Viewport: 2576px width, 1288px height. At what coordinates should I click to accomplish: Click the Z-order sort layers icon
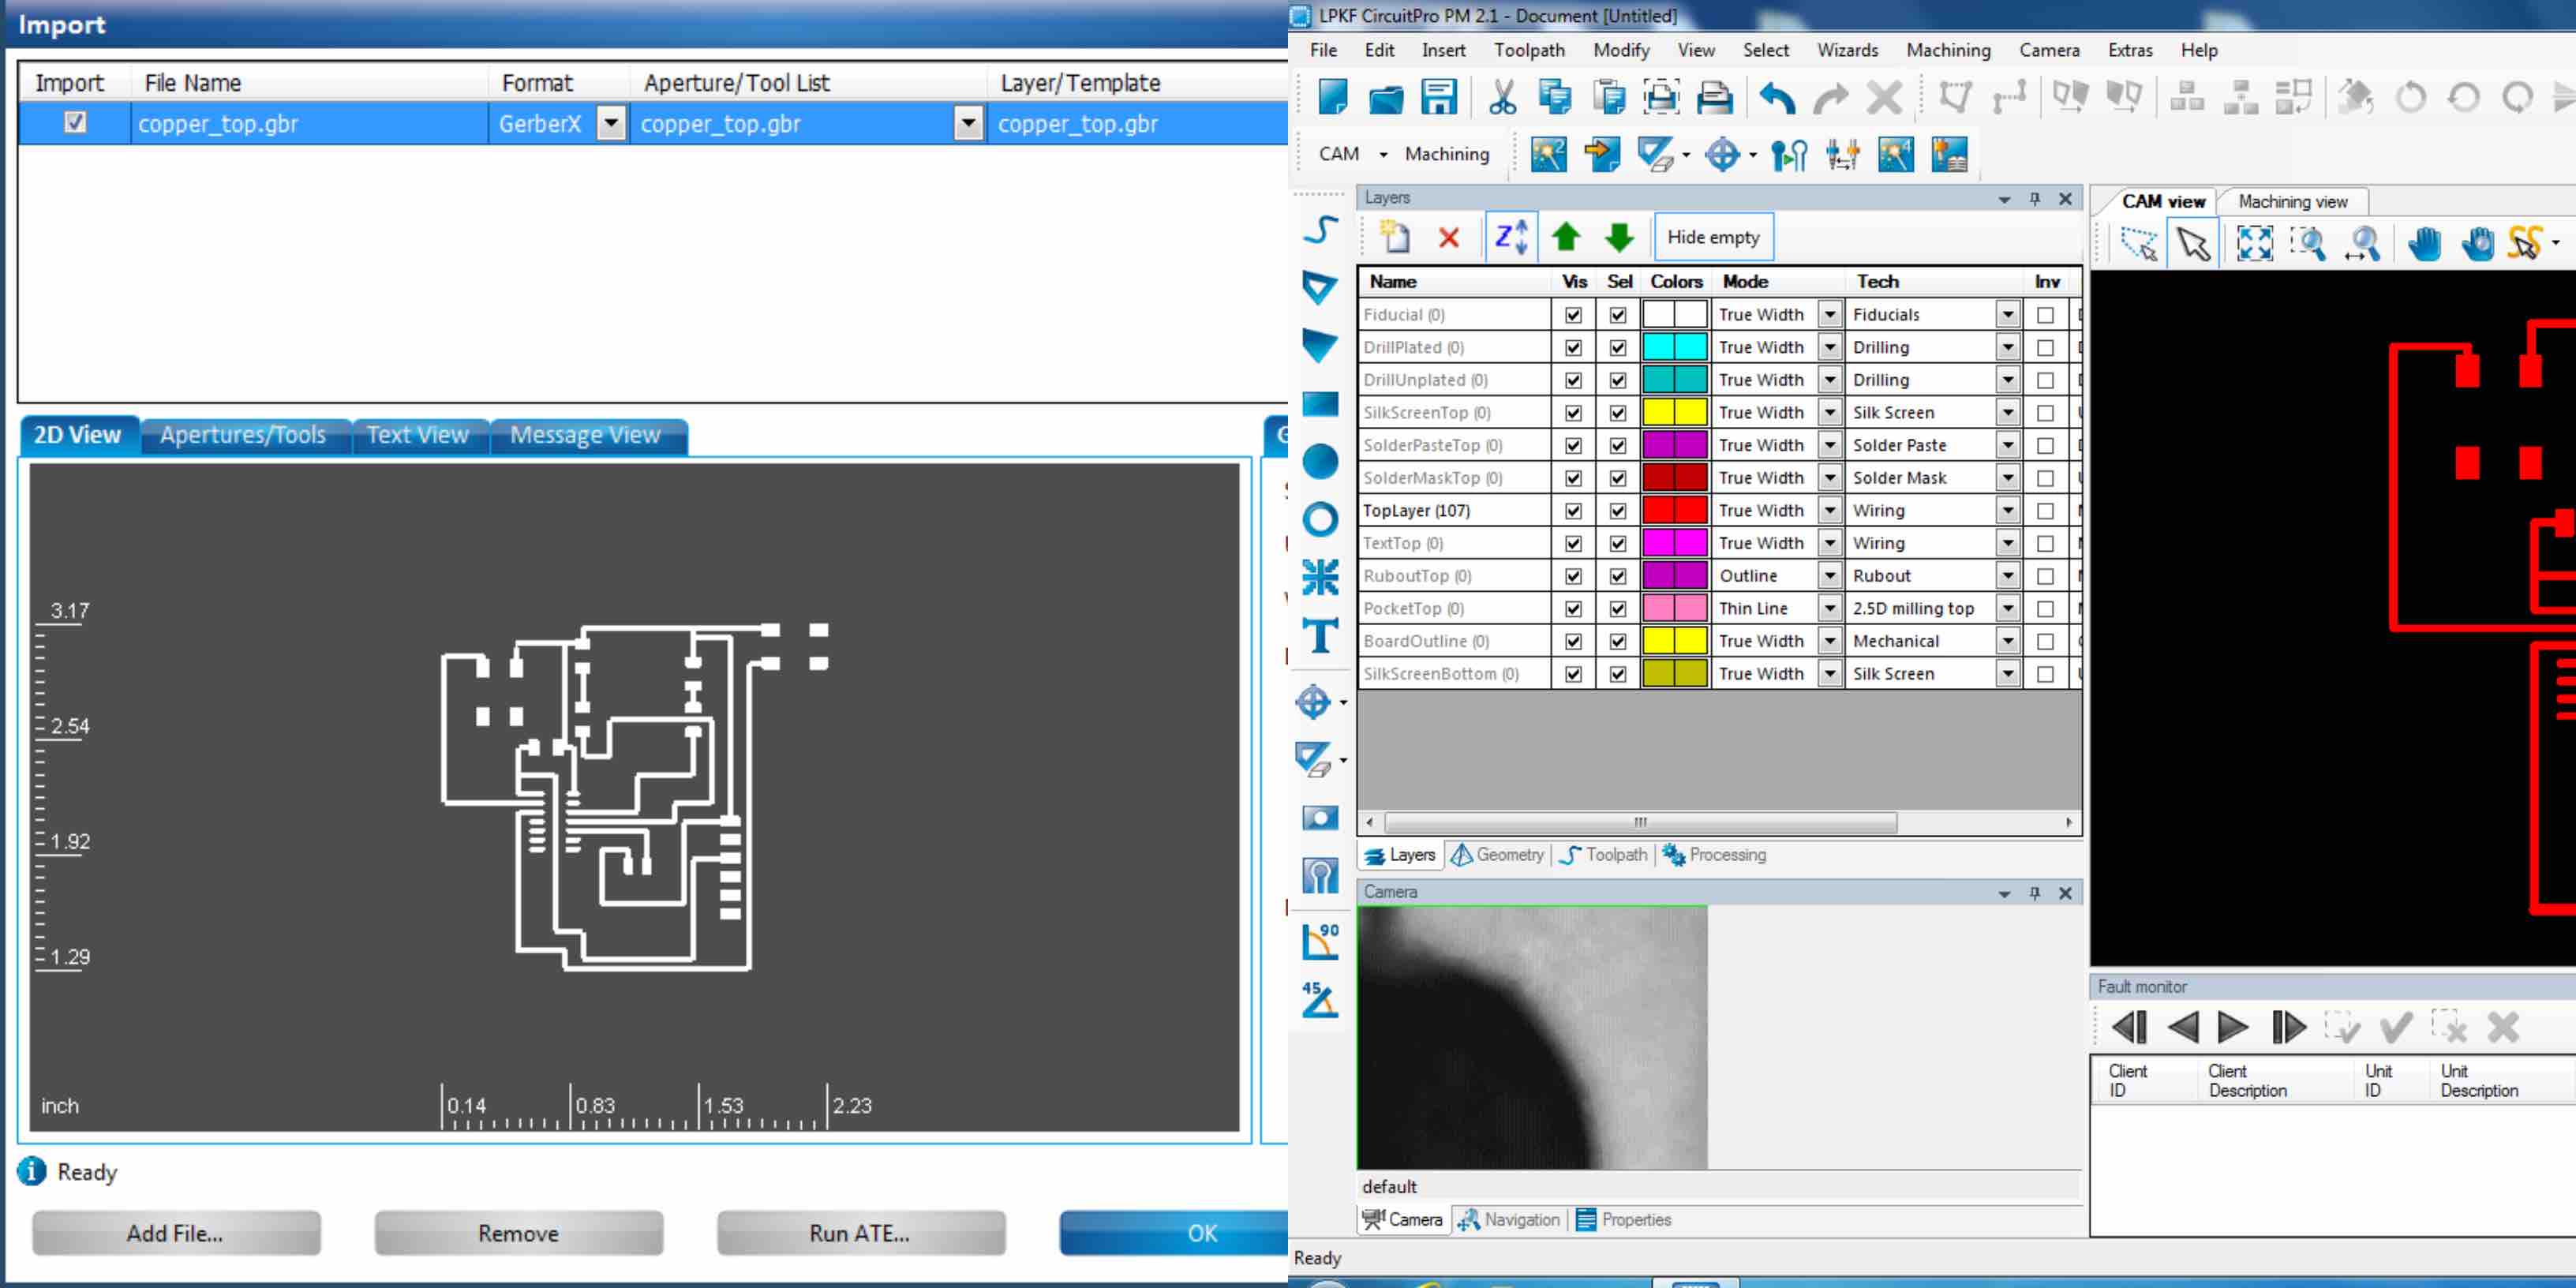(1511, 237)
